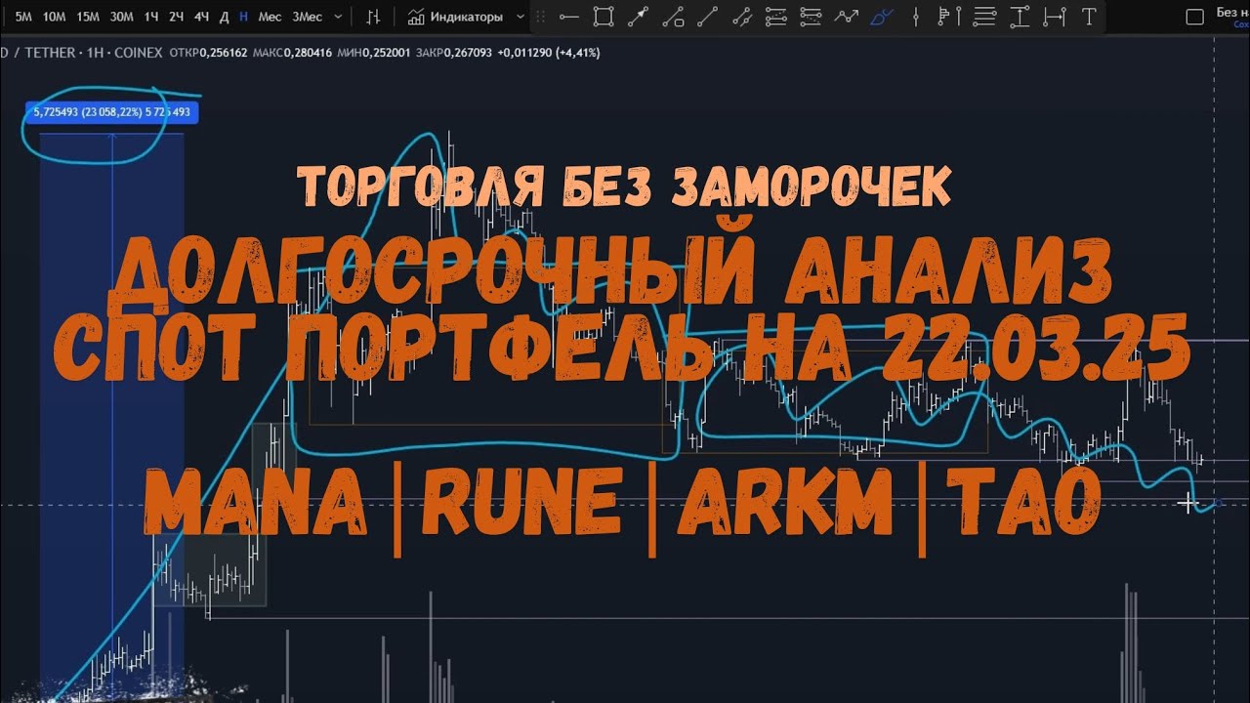Click the ОТКР 0,256162 open value
Screen dimensions: 1250x703
[208, 53]
